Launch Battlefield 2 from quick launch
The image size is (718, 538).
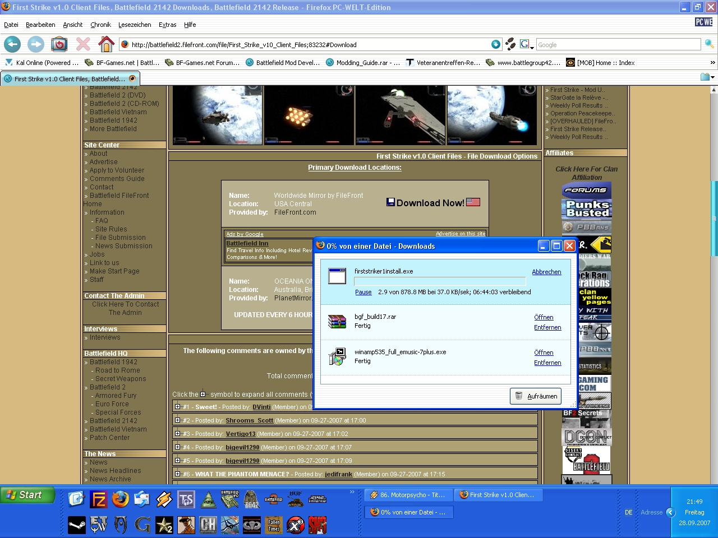tap(274, 499)
